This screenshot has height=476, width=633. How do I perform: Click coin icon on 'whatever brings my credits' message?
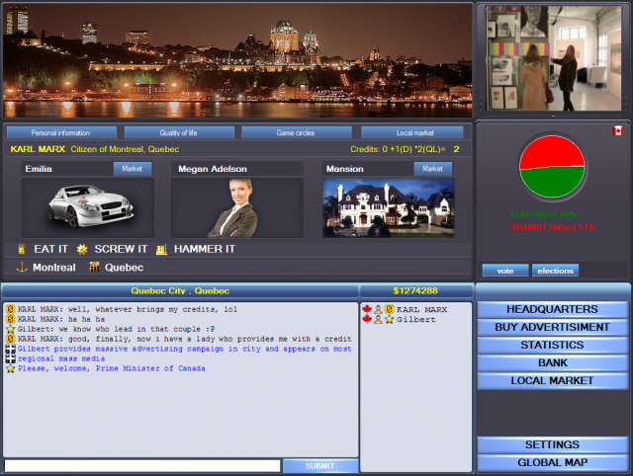point(11,309)
